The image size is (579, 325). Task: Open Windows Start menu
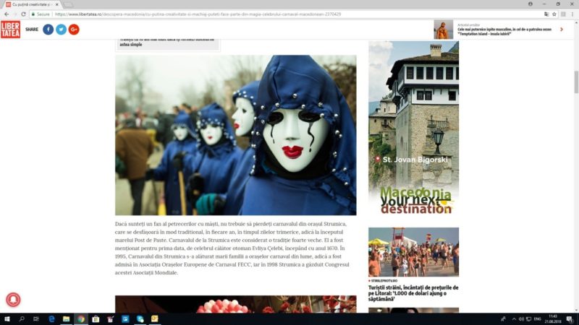(x=7, y=319)
